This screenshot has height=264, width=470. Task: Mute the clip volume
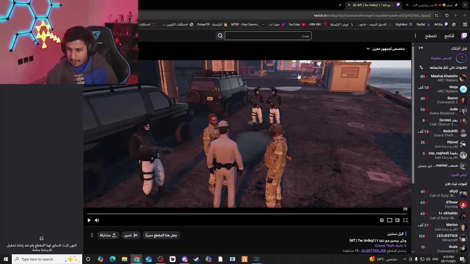(x=97, y=220)
